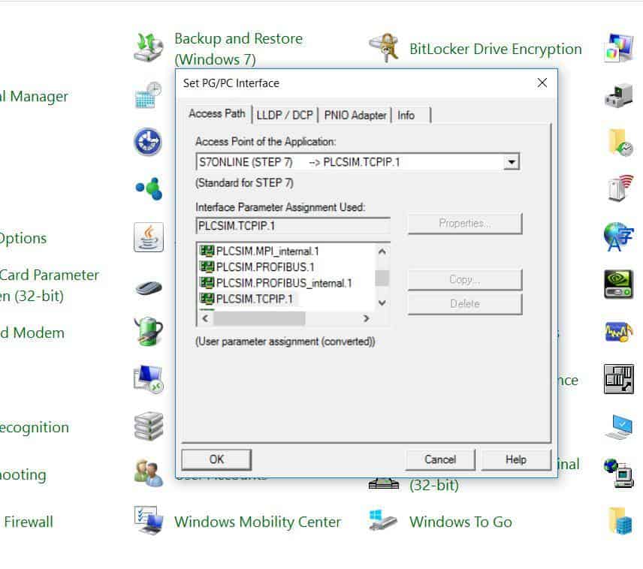Select the PLCSIM.PROFIBUS_internal.1 entry
Viewport: 643px width, 569px height.
click(283, 283)
